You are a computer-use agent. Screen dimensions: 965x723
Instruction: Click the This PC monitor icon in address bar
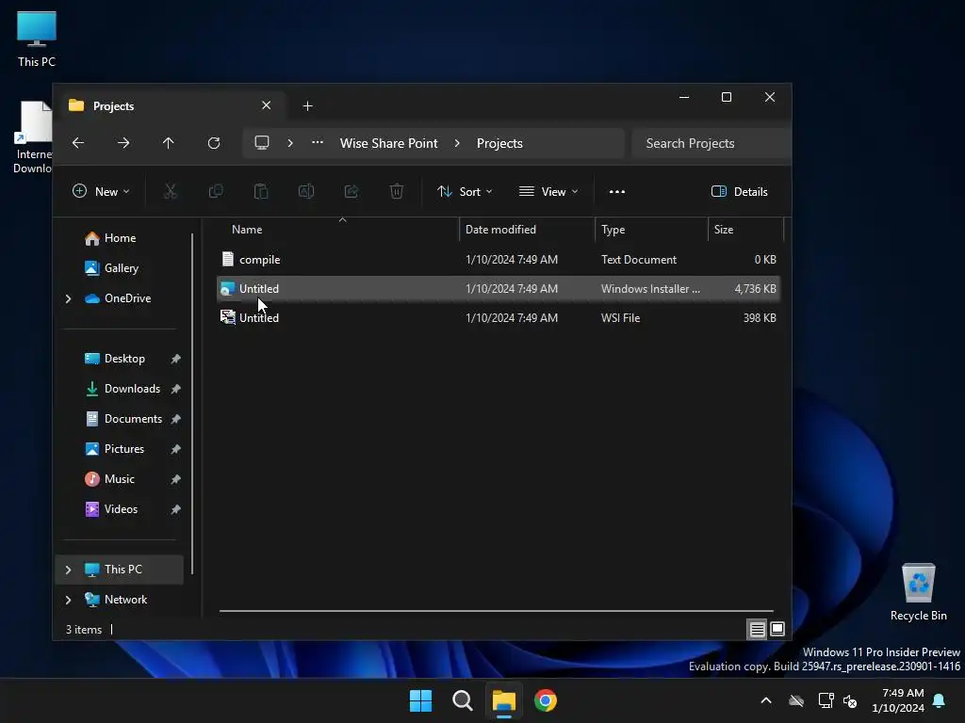[262, 143]
